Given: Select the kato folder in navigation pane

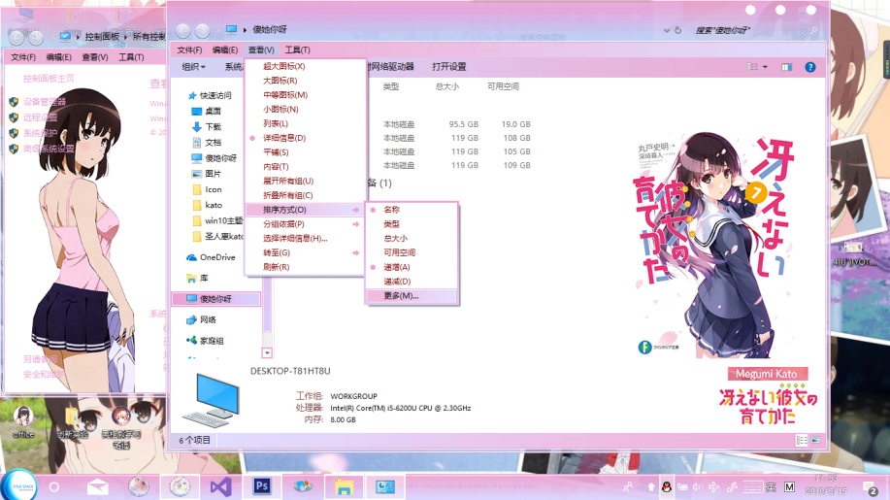Looking at the screenshot, I should click(x=214, y=205).
